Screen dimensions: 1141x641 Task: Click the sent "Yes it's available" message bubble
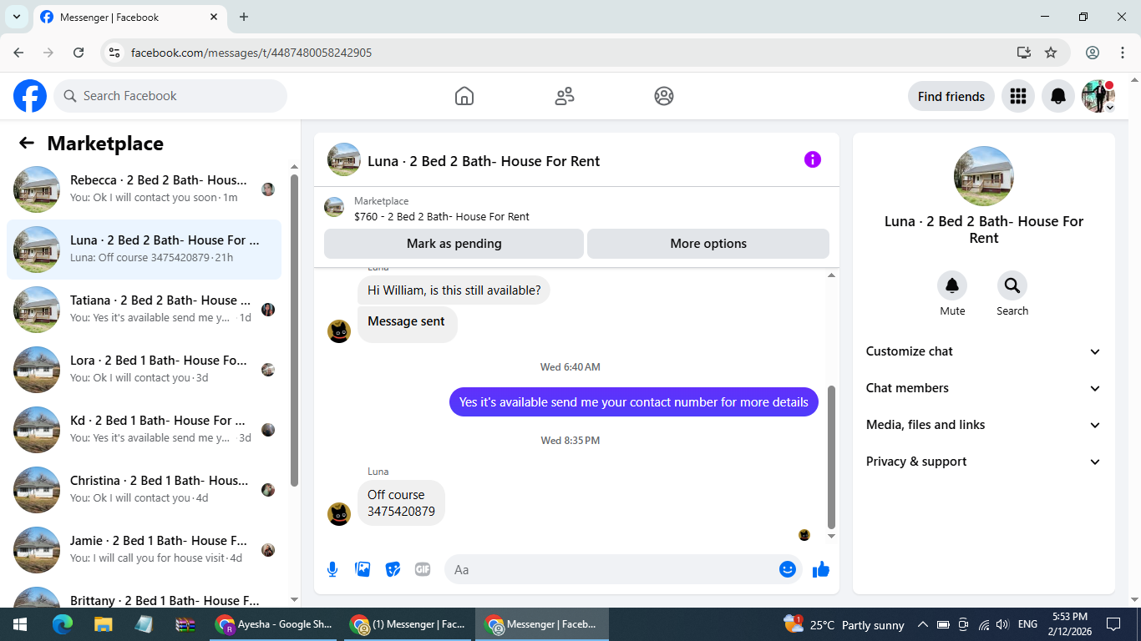[x=634, y=402]
